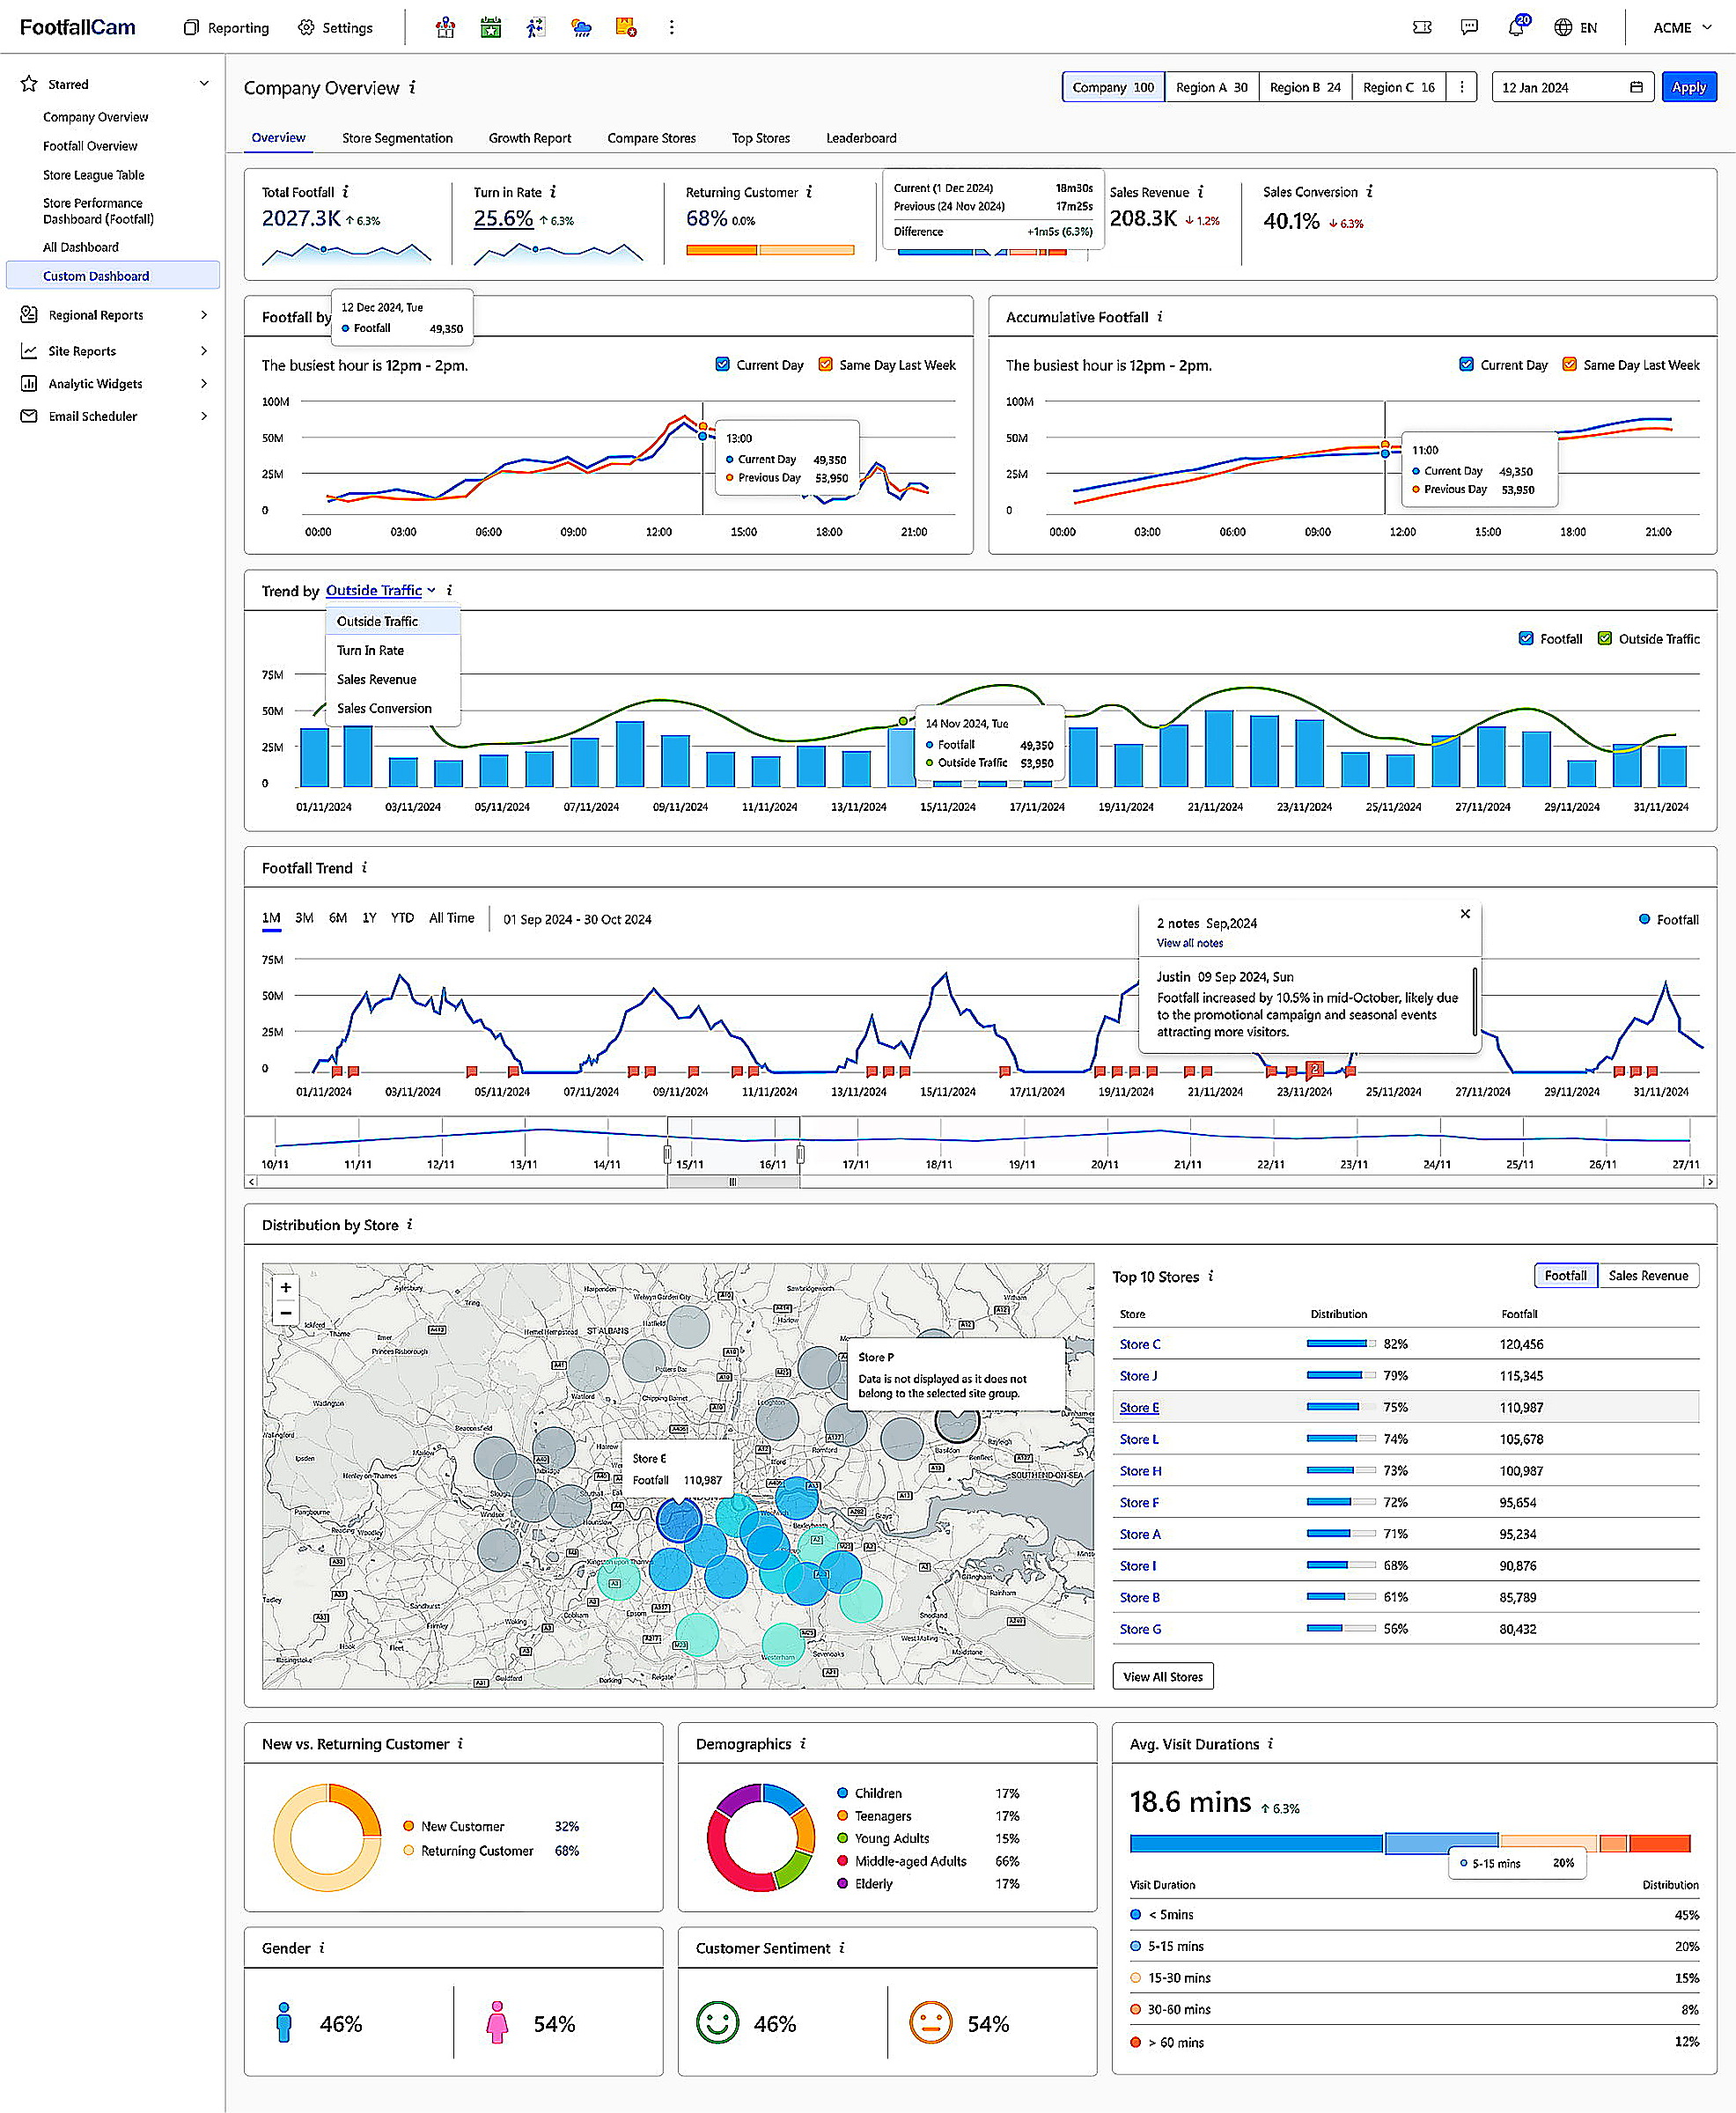Zoom in on the map
Screen dimensions: 1736x2113
pyautogui.click(x=286, y=1288)
